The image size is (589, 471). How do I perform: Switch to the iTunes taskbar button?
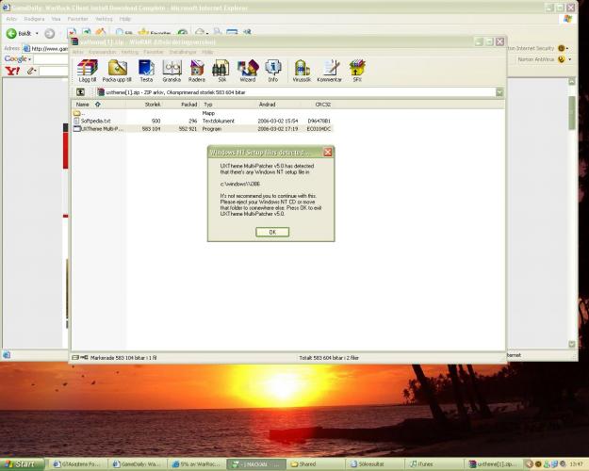(x=422, y=464)
